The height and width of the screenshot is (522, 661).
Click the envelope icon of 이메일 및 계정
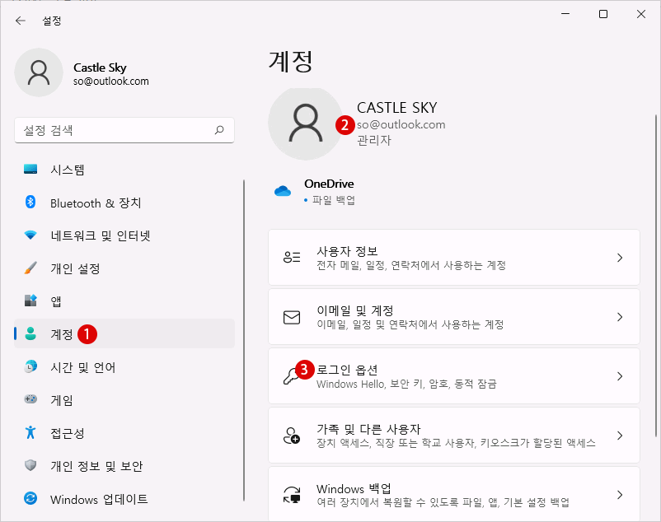292,317
